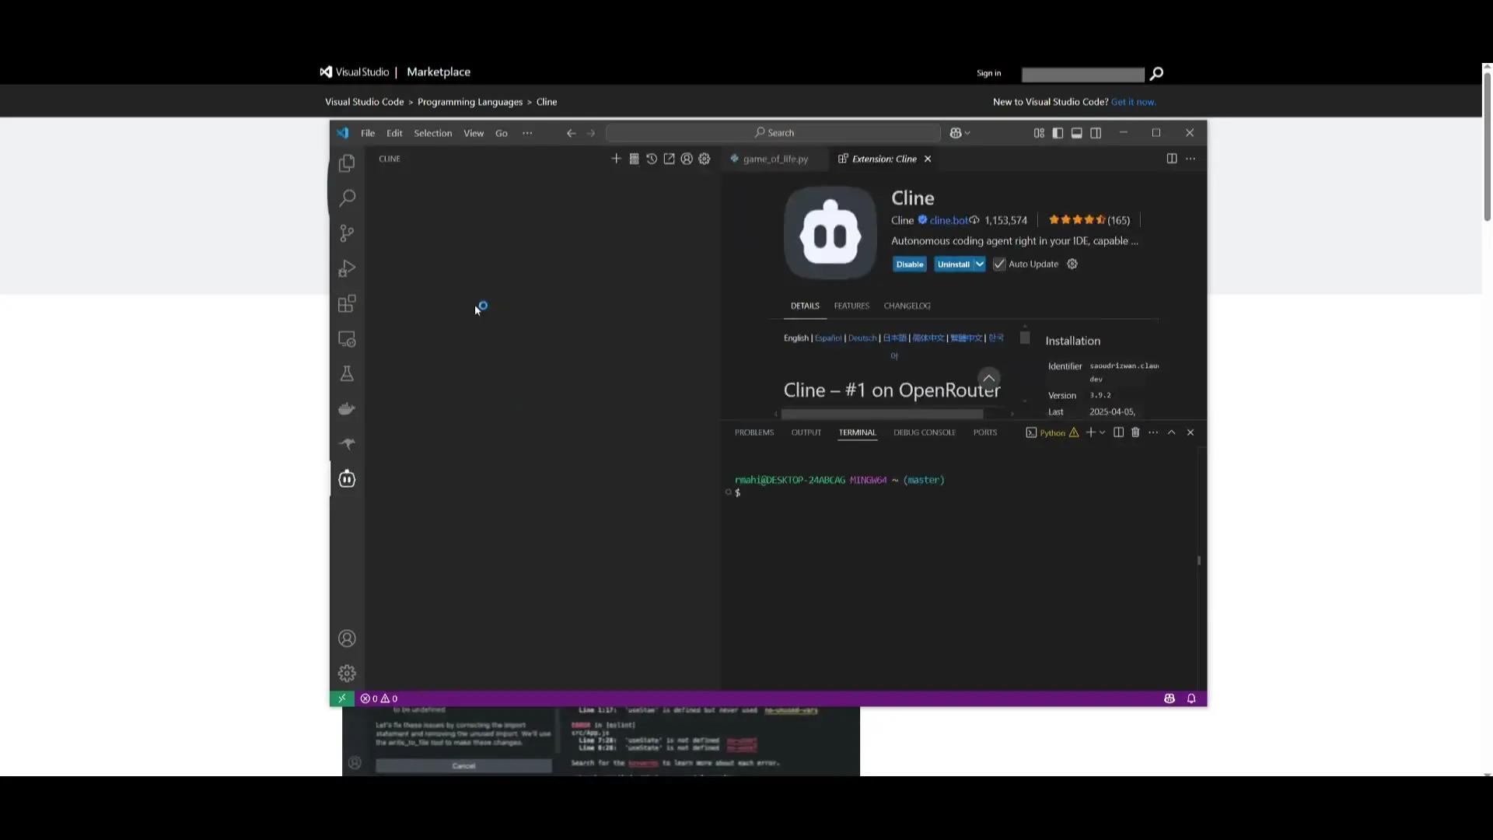Toggle the primary side bar
The width and height of the screenshot is (1493, 840).
point(1058,133)
